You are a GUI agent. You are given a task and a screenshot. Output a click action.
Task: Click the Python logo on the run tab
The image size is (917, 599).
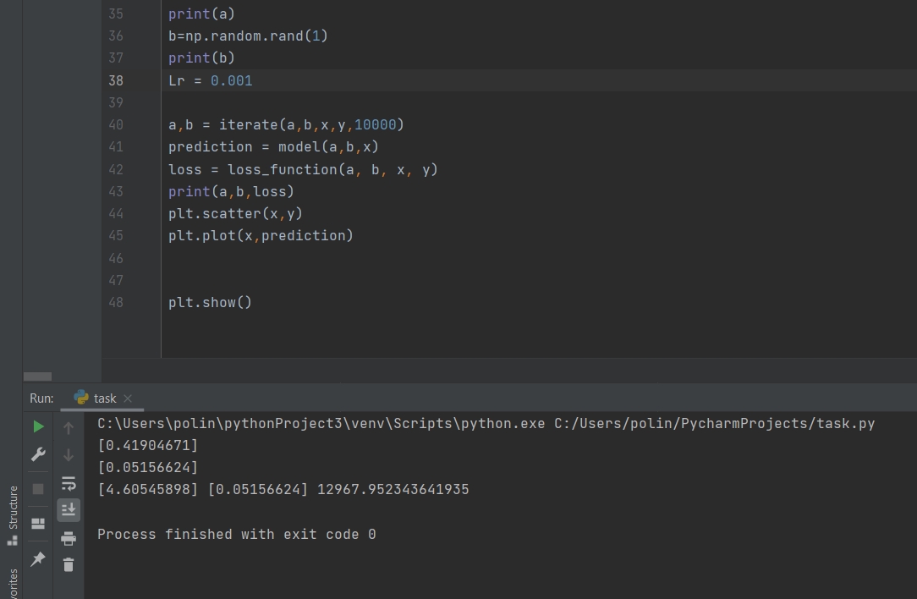click(x=81, y=398)
